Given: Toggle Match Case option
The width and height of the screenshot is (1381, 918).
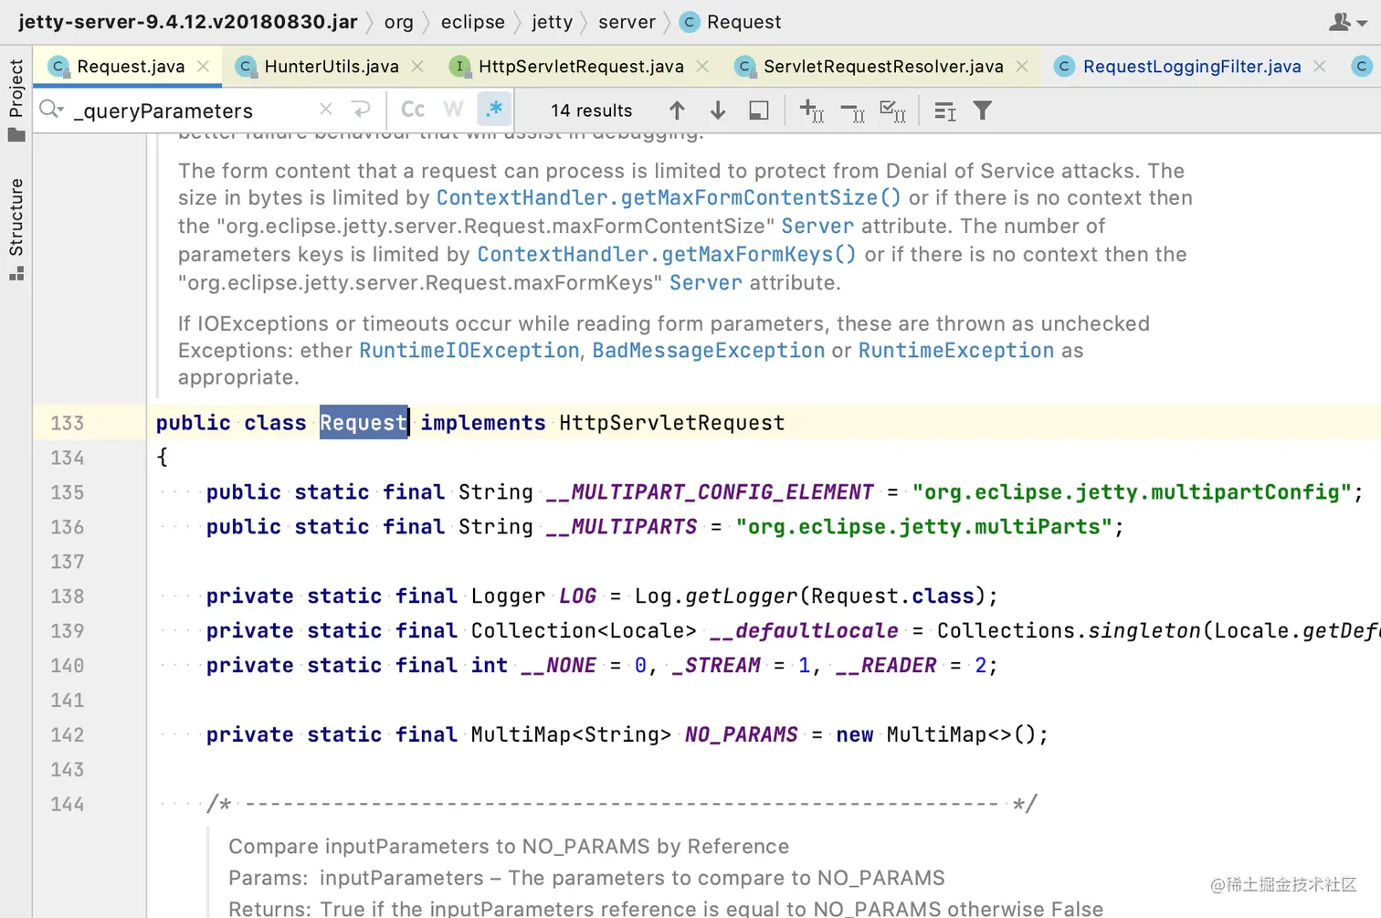Looking at the screenshot, I should pos(413,110).
